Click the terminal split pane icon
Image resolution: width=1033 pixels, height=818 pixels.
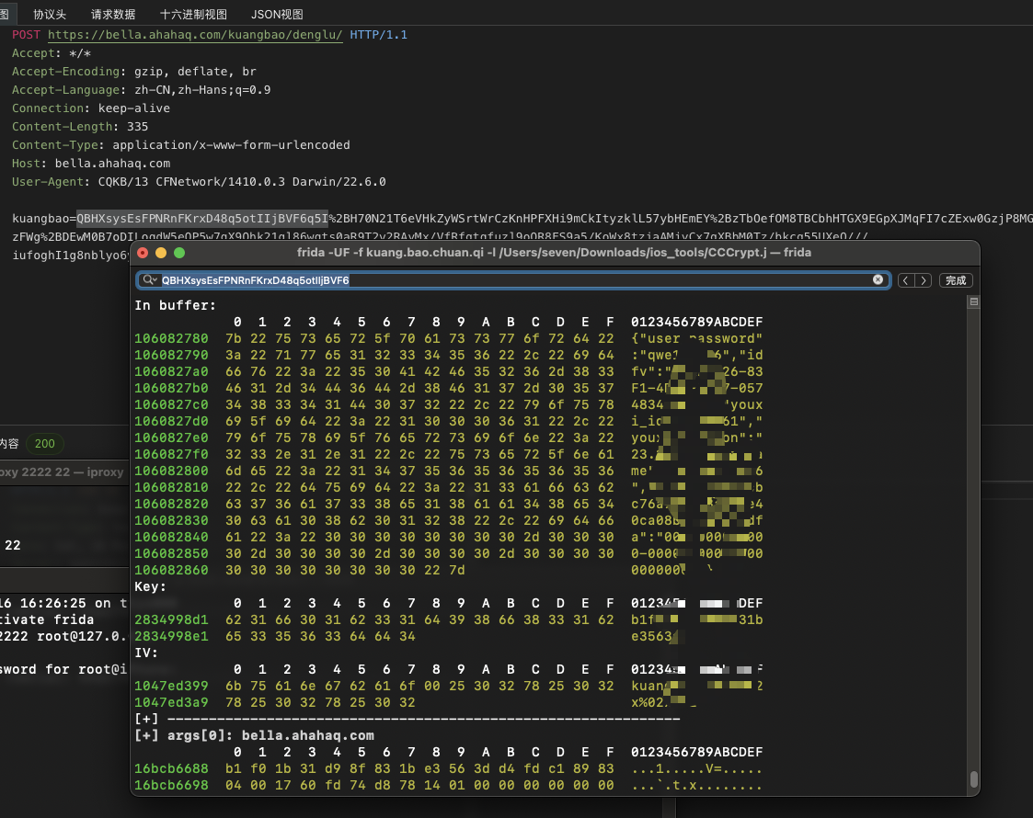click(x=974, y=301)
